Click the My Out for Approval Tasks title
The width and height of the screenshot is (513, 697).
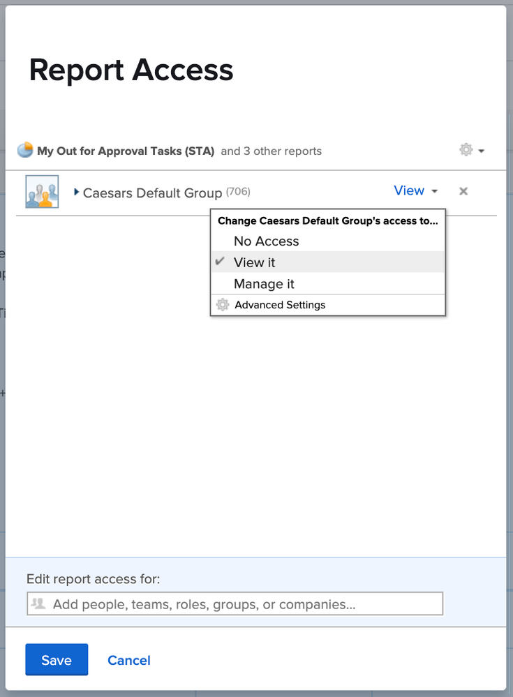tap(126, 151)
